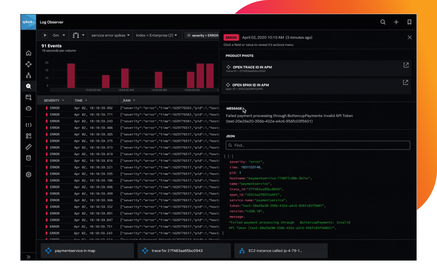Click the plus icon in the top bar
437x277 pixels.
[396, 22]
